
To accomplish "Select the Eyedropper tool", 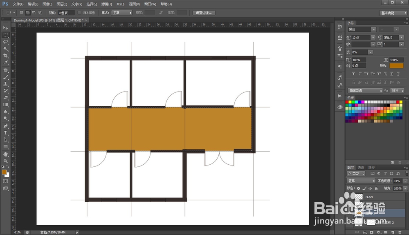I will point(5,63).
